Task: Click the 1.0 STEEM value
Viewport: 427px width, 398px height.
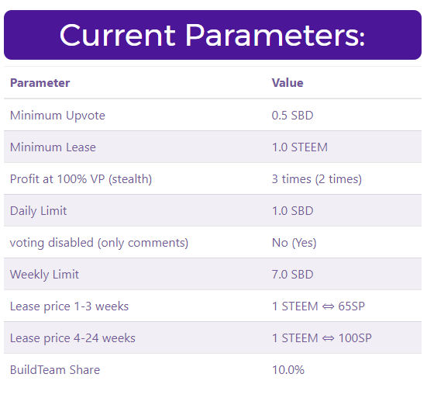Action: pos(300,147)
